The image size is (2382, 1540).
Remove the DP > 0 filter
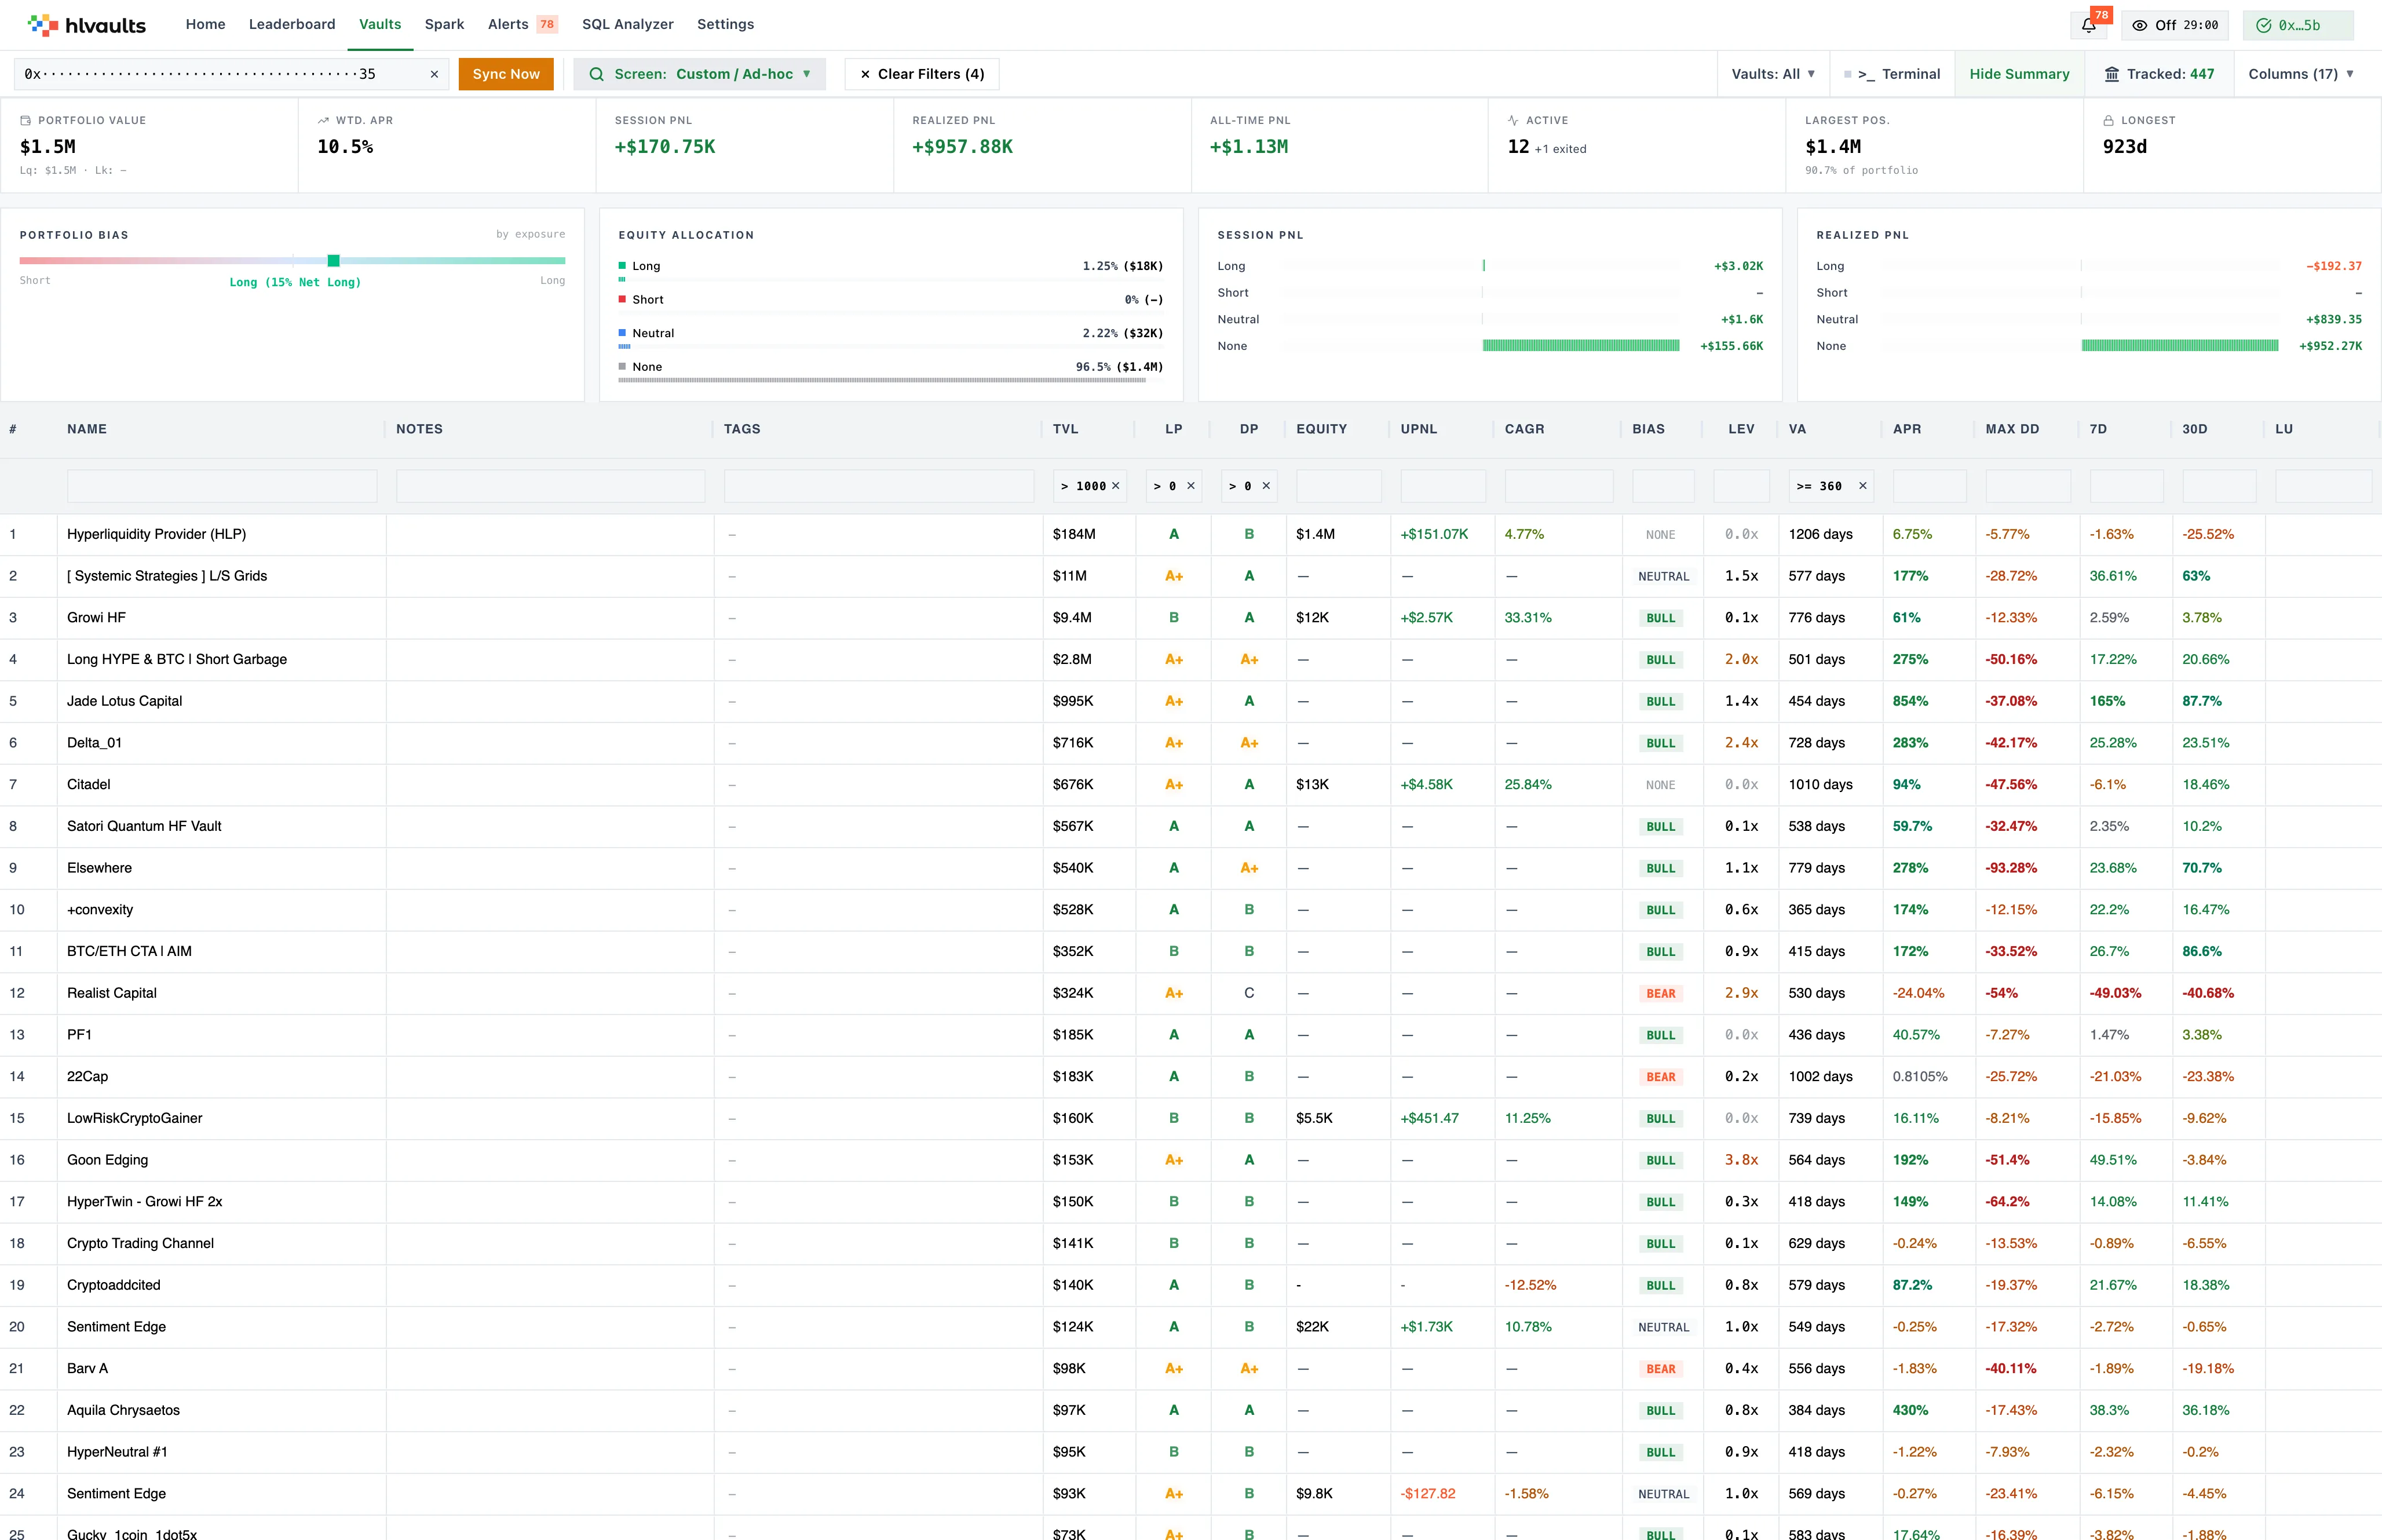click(x=1266, y=486)
